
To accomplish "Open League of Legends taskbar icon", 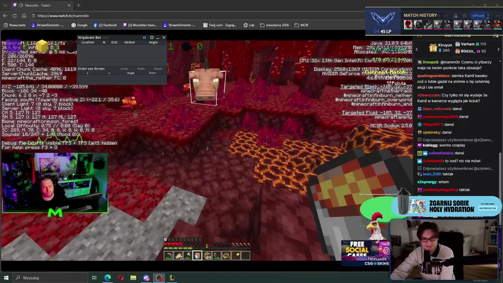I will coord(172,278).
